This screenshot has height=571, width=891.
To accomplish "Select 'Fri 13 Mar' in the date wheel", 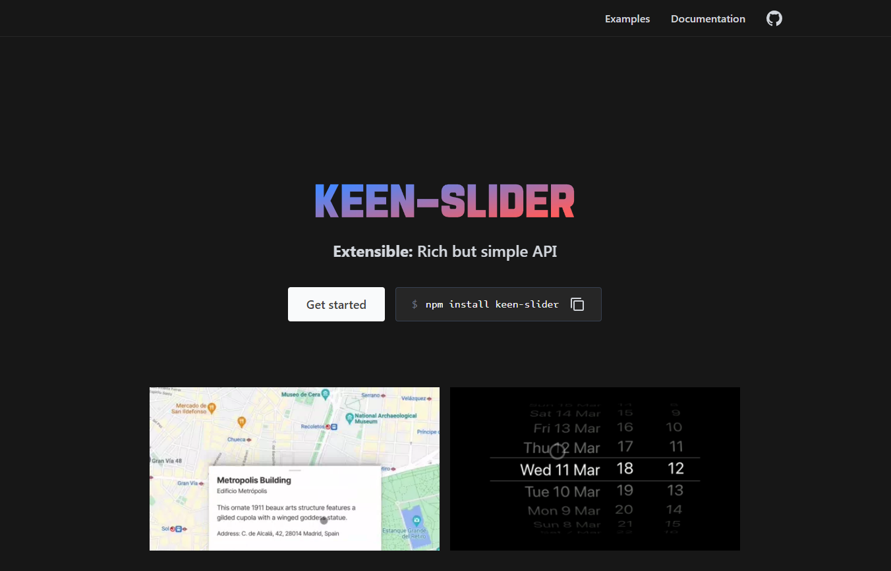I will (567, 428).
